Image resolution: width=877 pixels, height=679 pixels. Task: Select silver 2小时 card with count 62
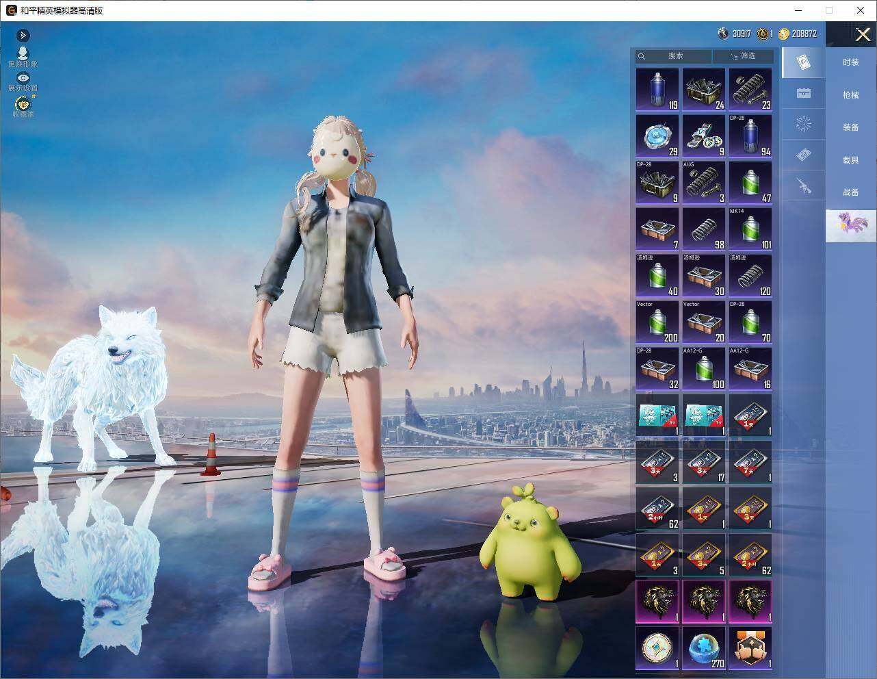[657, 508]
